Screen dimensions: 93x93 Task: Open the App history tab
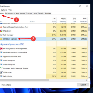pos(20,13)
